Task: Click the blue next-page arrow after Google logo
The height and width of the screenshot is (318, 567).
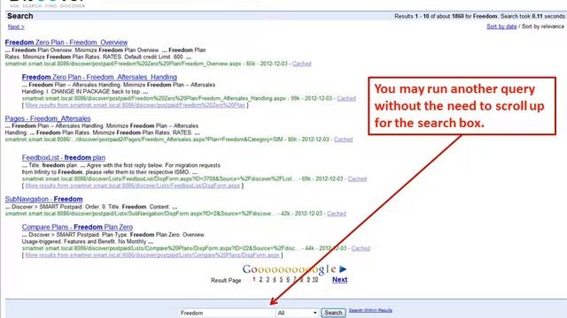Action: pos(343,269)
